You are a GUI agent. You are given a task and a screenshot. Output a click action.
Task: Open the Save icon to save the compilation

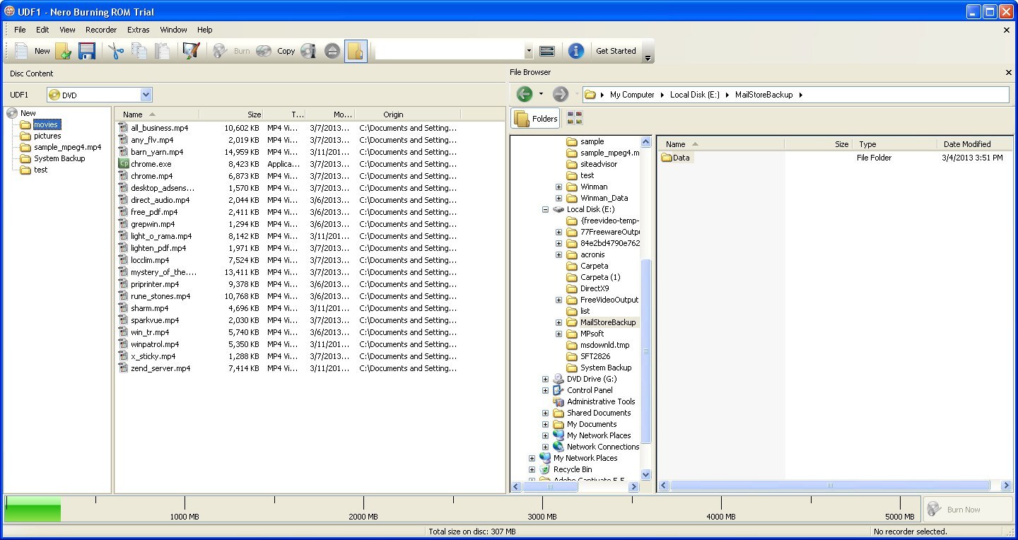click(x=87, y=50)
